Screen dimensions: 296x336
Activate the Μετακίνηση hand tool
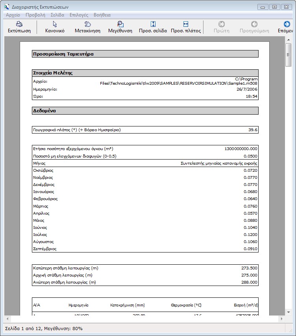(x=87, y=24)
